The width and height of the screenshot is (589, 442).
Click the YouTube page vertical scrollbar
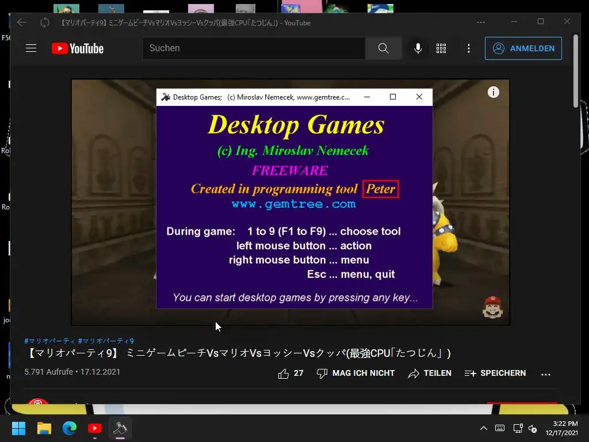pos(575,71)
